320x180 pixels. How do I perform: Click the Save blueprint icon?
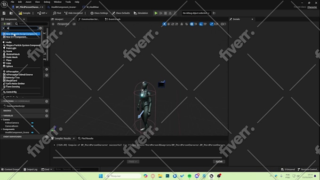[4, 13]
